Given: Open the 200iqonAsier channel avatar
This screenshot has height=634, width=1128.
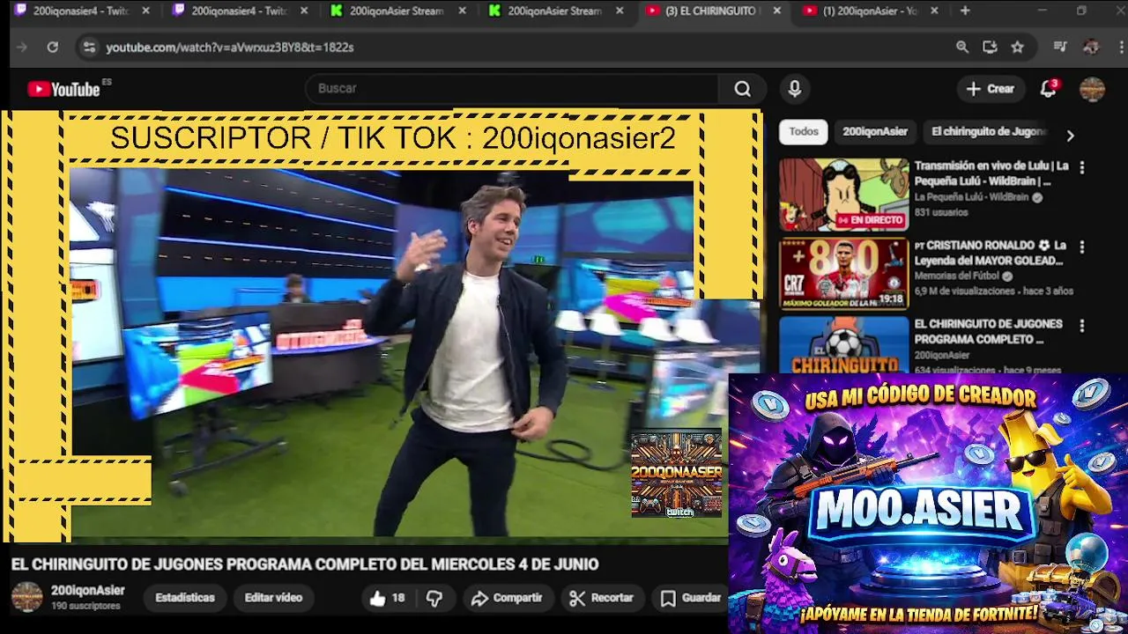Looking at the screenshot, I should (x=26, y=597).
